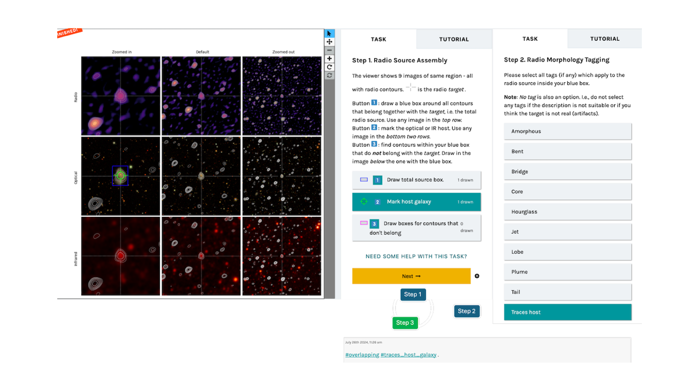The width and height of the screenshot is (697, 392).
Task: Select the Task tab in Step 1 panel
Action: pos(378,39)
